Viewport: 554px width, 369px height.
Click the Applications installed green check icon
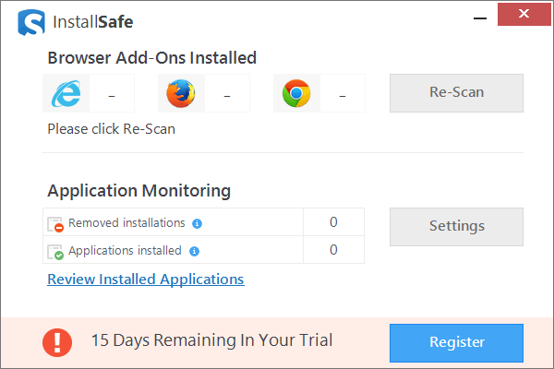tap(55, 251)
